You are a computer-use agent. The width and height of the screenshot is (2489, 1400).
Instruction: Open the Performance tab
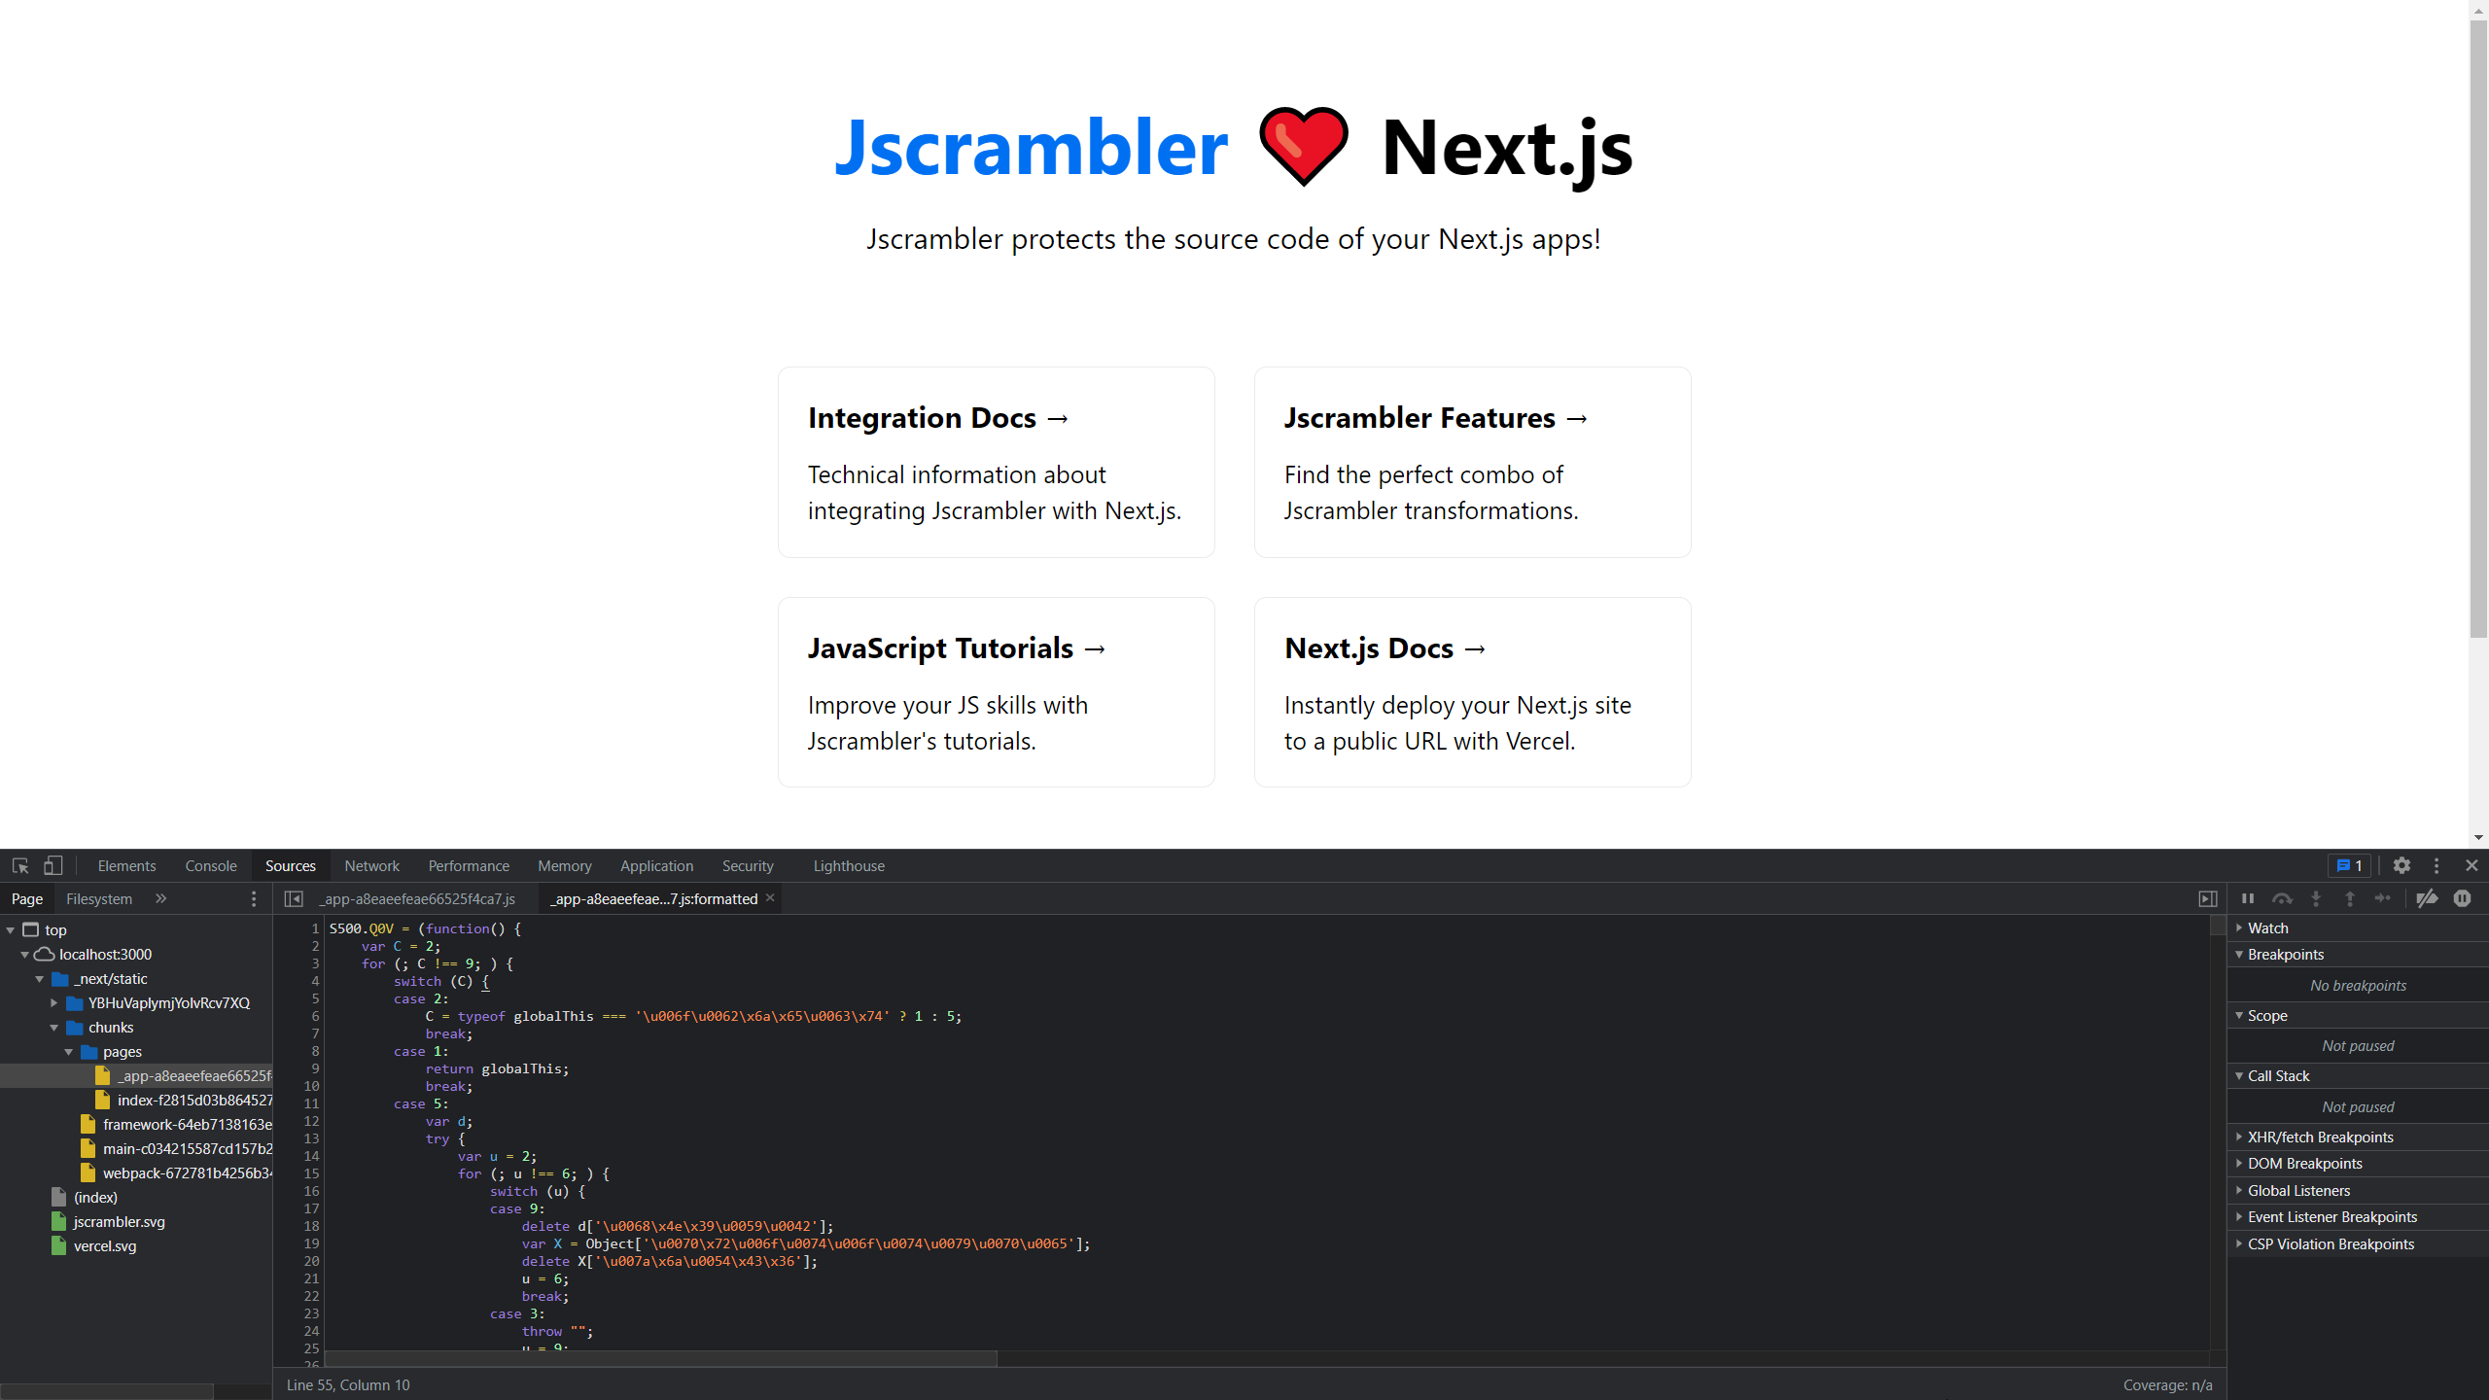(469, 865)
